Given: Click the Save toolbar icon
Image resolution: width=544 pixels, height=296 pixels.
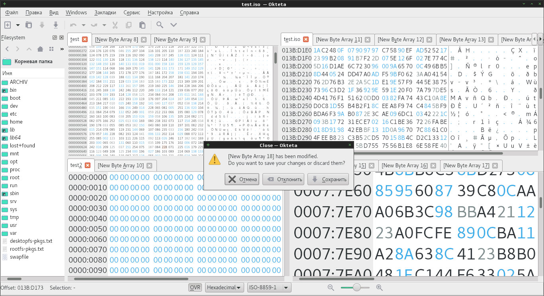Looking at the screenshot, I should [x=42, y=25].
